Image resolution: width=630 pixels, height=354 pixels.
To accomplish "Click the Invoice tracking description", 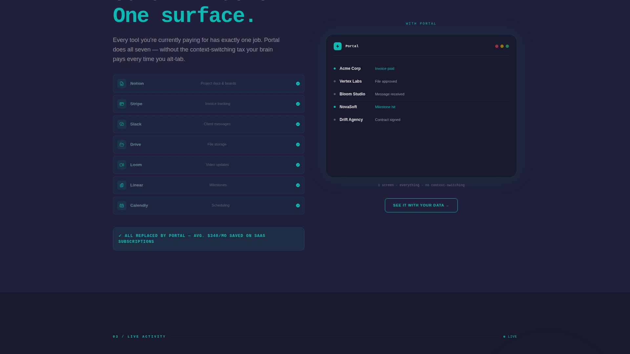I will point(218,104).
